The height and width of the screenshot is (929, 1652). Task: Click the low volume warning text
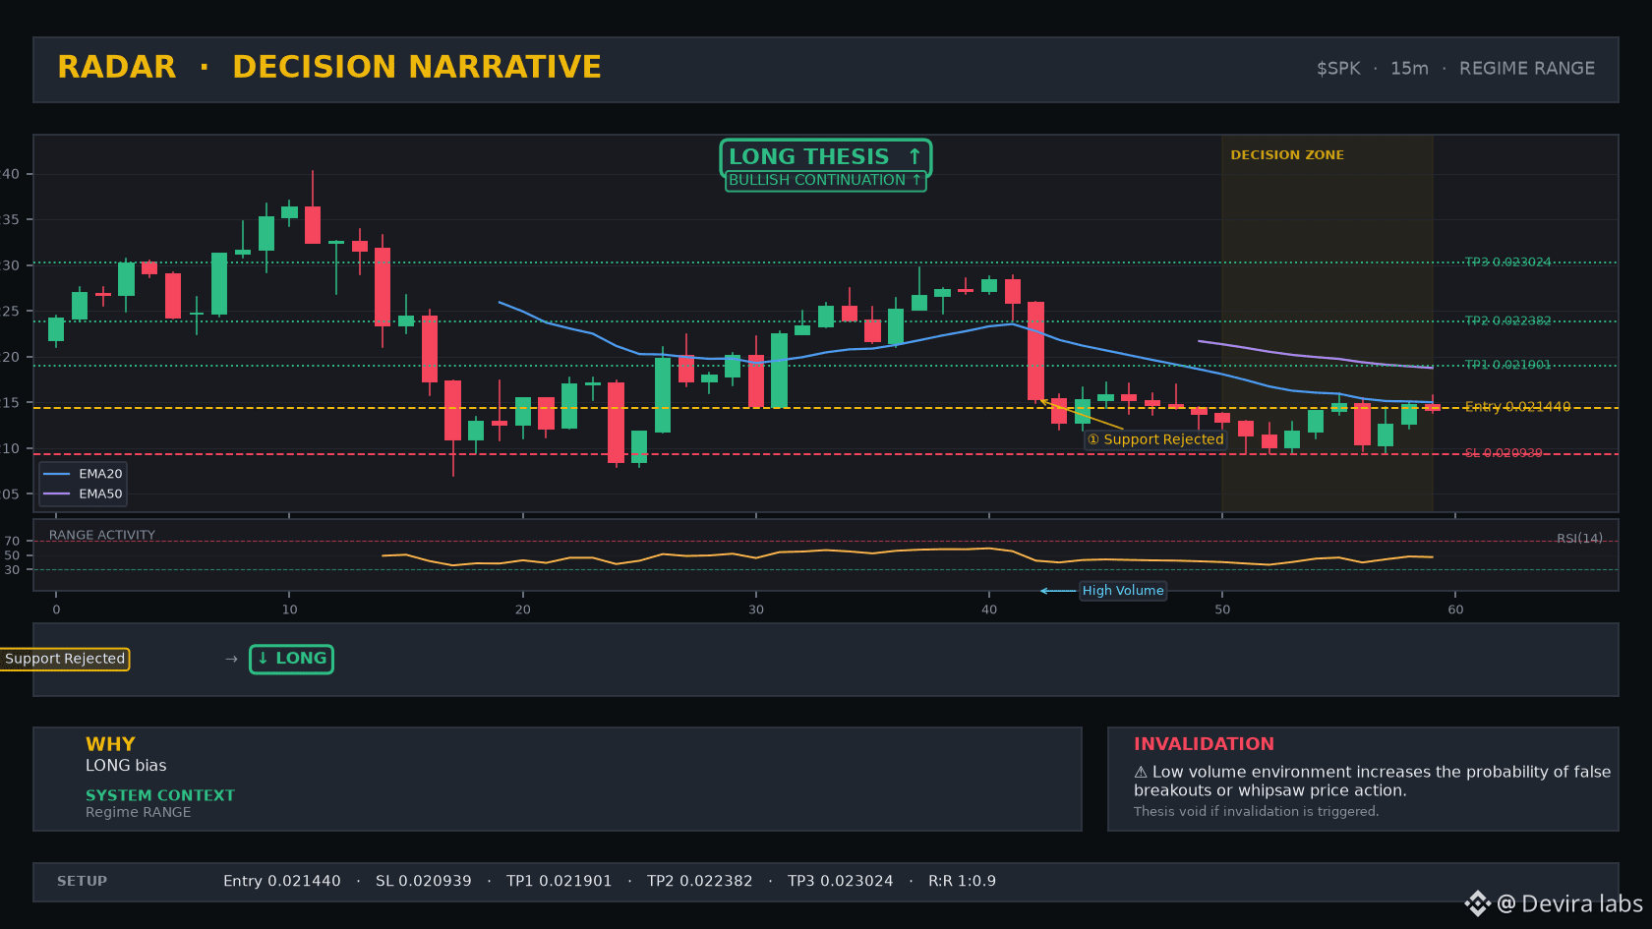(x=1372, y=782)
